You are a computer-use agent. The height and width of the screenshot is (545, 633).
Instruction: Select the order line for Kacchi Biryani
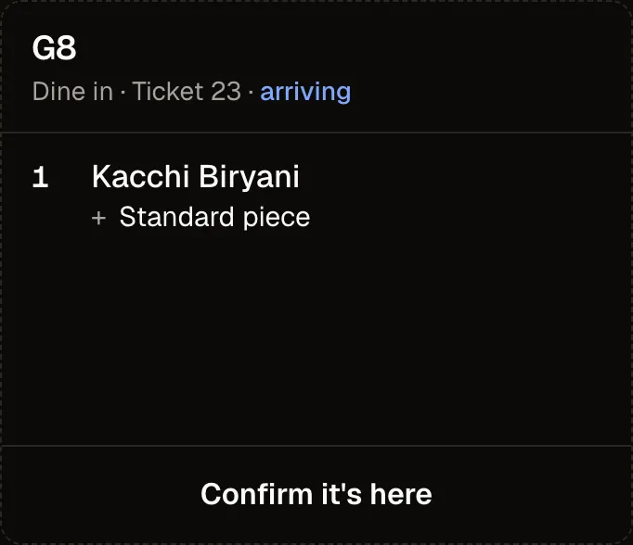point(316,196)
